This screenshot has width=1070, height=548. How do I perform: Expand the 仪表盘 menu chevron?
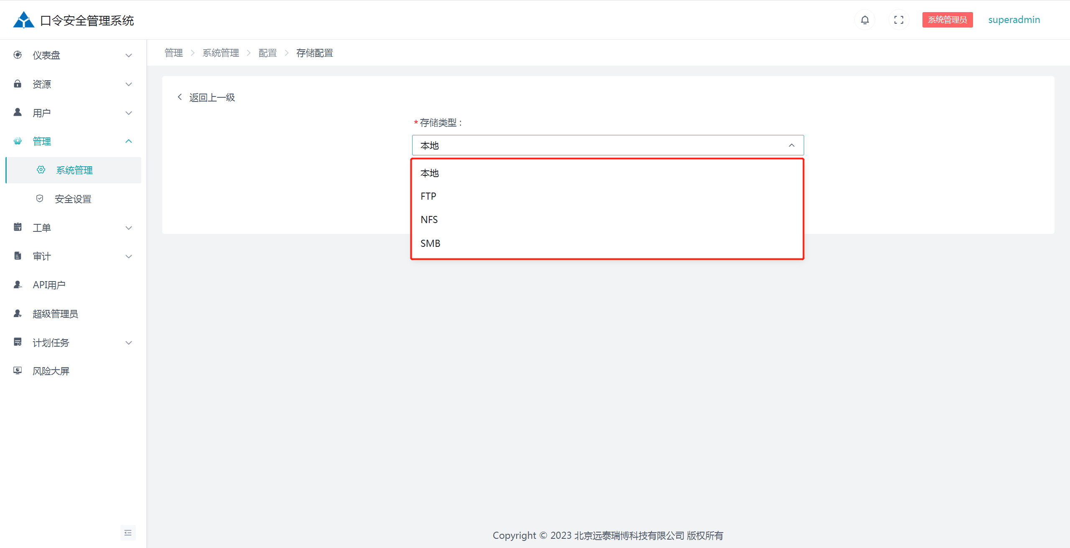click(129, 55)
